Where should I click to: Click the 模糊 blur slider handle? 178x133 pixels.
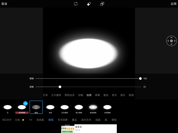click(x=140, y=78)
